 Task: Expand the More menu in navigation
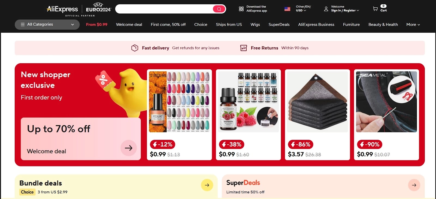tap(413, 25)
